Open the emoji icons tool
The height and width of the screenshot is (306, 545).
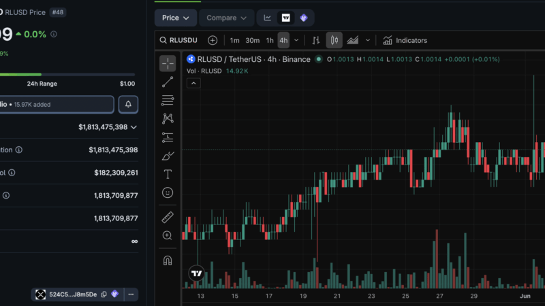(168, 192)
